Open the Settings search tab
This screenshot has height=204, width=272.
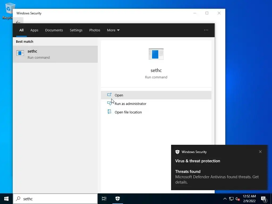(76, 30)
